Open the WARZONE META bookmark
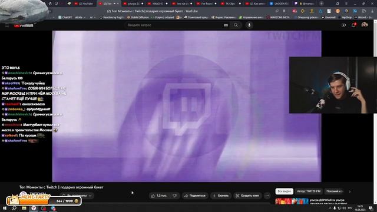The height and width of the screenshot is (212, 377). 279,17
